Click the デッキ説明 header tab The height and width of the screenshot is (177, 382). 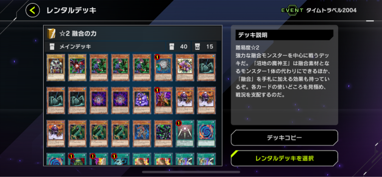pos(284,35)
